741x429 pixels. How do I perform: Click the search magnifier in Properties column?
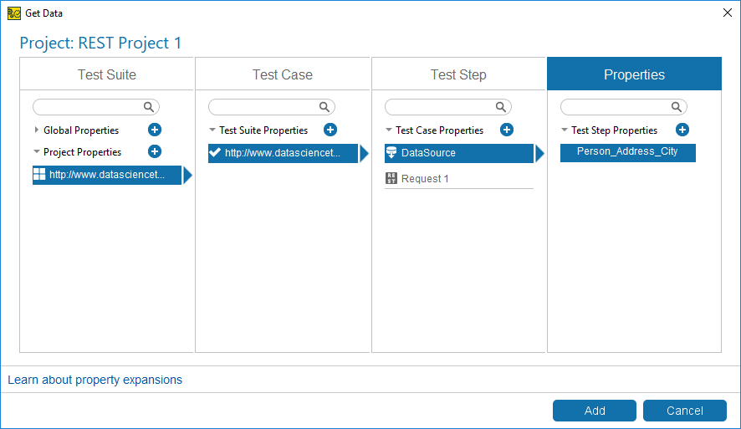tap(677, 107)
